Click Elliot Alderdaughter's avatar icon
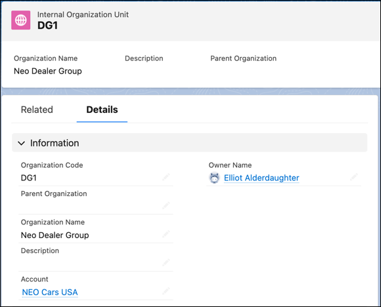This screenshot has height=307, width=381. 214,178
